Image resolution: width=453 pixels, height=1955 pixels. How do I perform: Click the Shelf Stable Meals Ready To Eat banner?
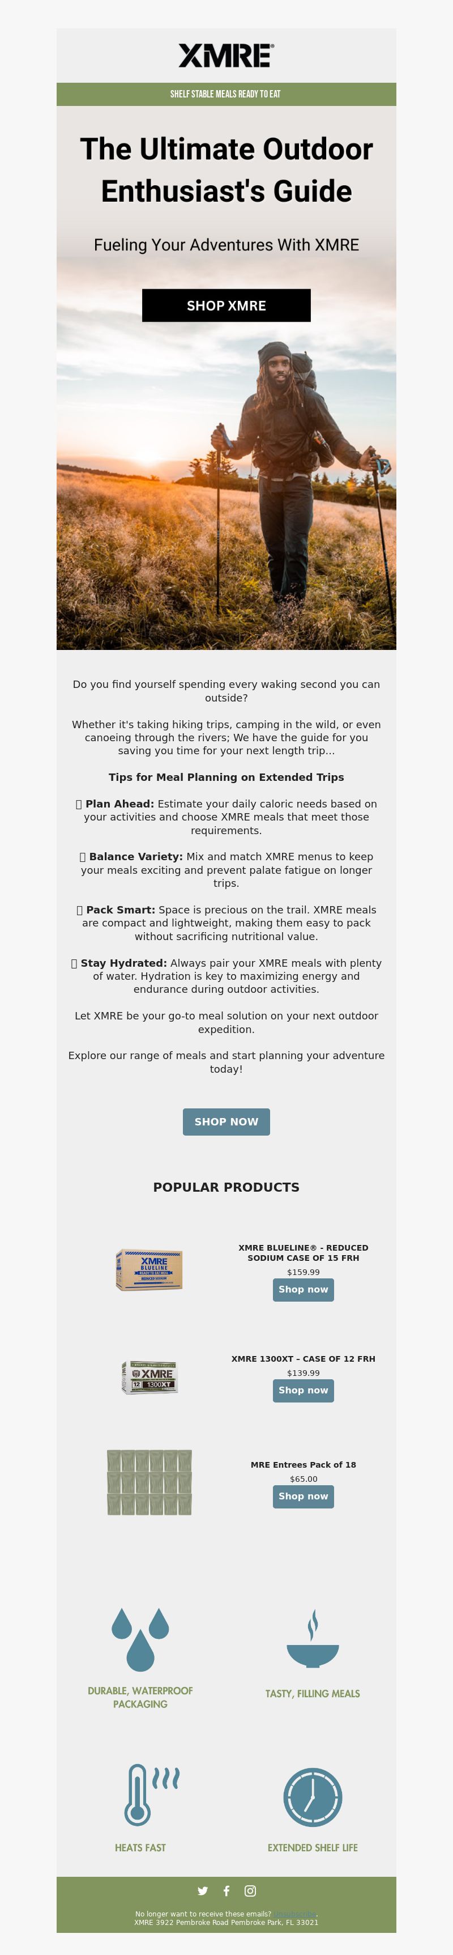(226, 94)
